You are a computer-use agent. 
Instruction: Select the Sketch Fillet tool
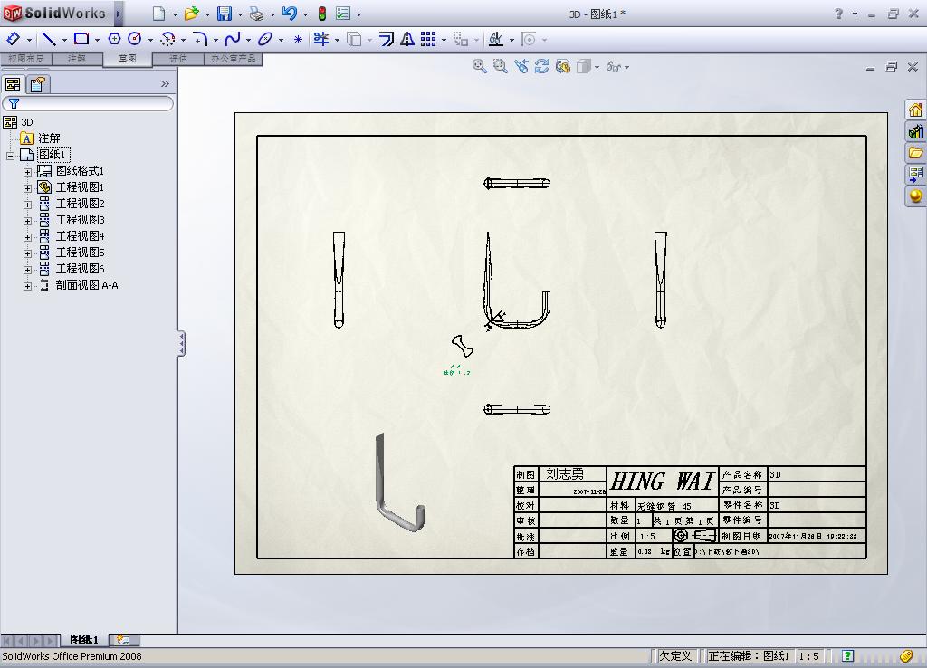[200, 39]
